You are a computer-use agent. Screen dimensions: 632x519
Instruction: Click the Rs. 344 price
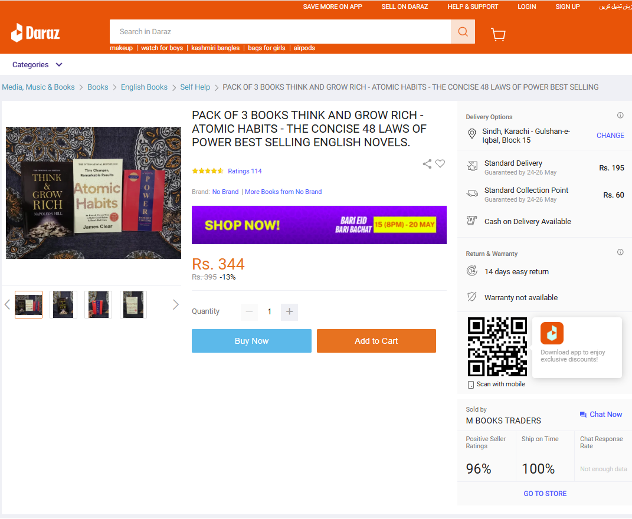(x=218, y=264)
